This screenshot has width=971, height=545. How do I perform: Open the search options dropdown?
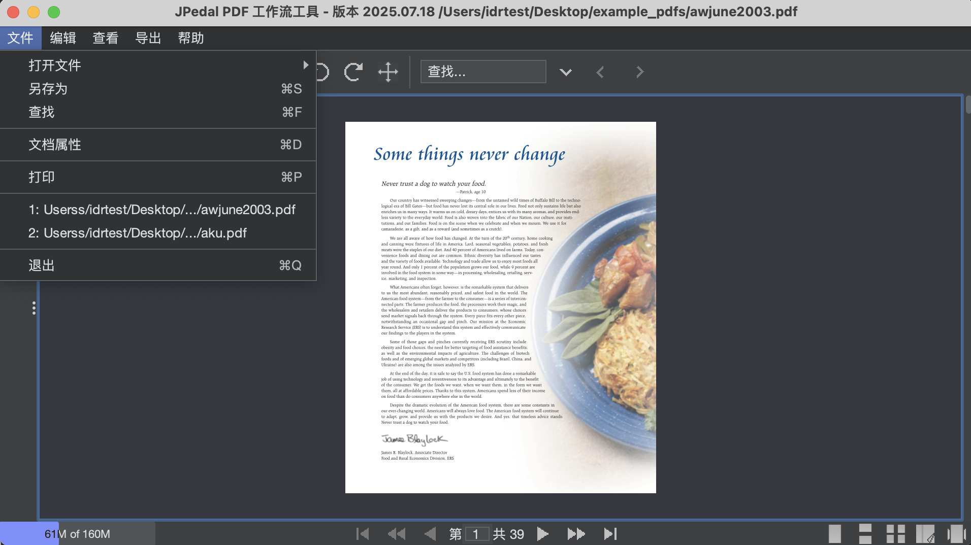click(565, 72)
